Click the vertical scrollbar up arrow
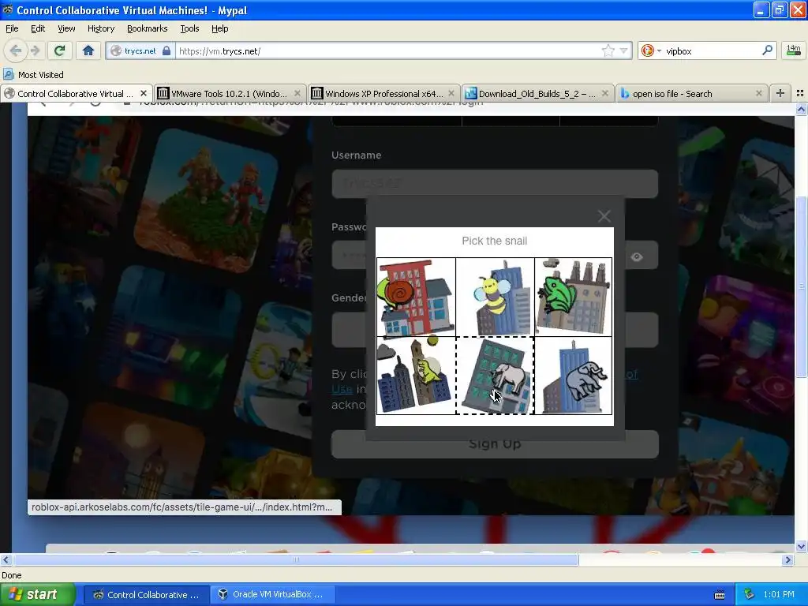 801,109
